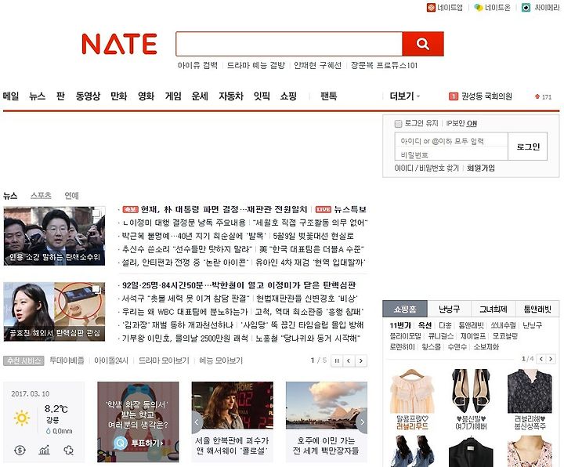564x467 pixels.
Task: Click 안재현 구혜선 suggested search
Action: tap(317, 66)
